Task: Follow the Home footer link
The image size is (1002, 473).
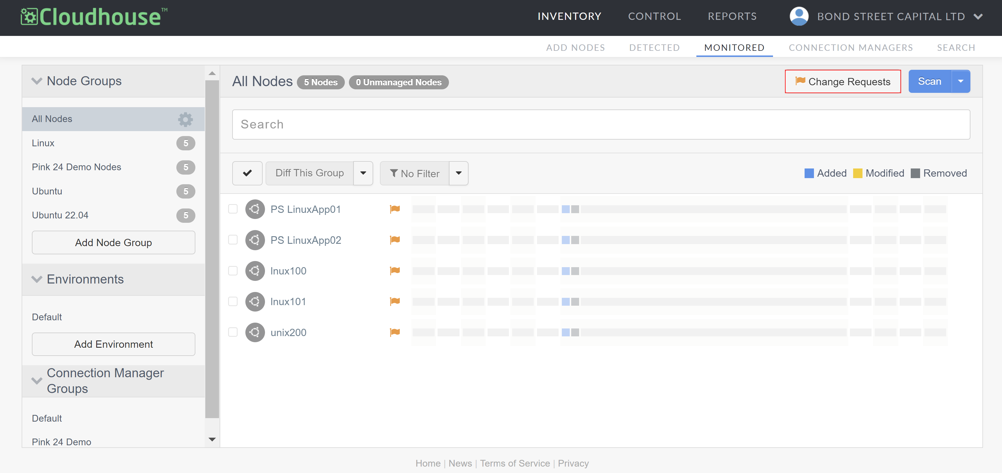Action: (x=428, y=463)
